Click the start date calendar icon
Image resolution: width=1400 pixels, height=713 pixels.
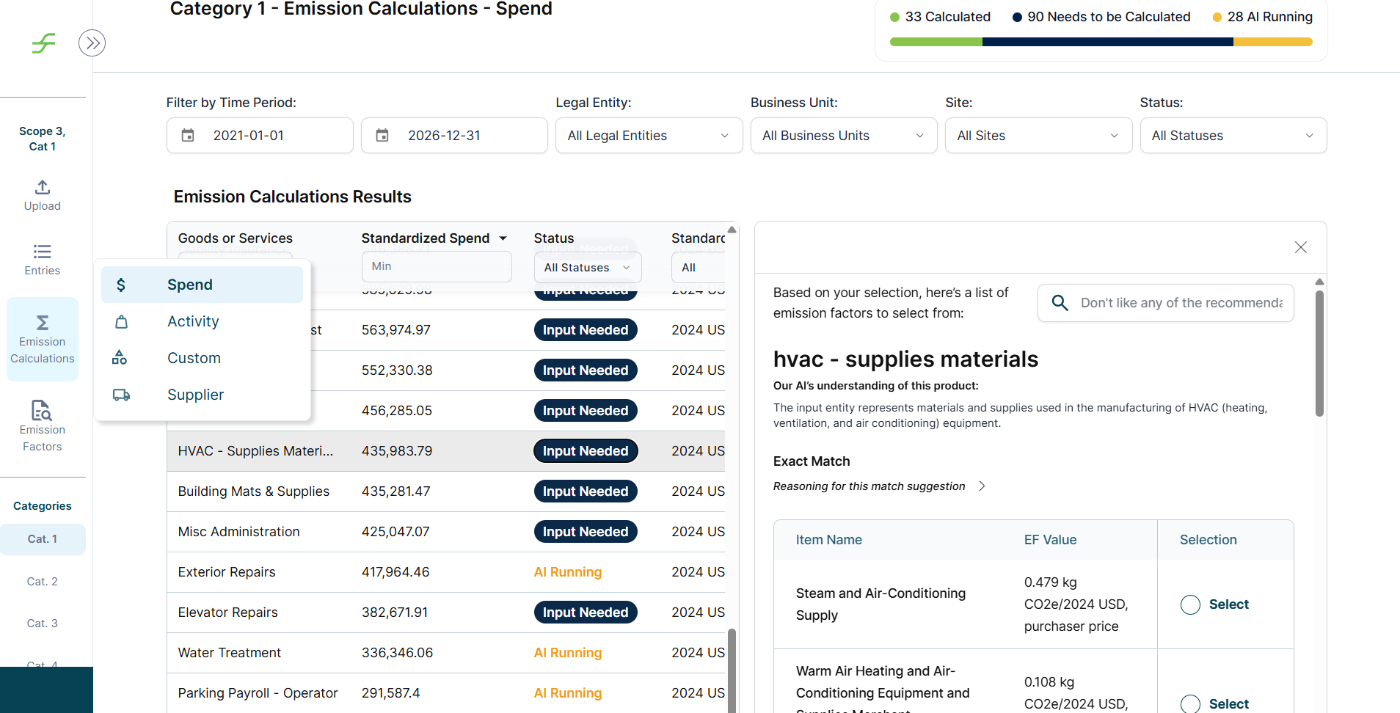click(x=188, y=136)
